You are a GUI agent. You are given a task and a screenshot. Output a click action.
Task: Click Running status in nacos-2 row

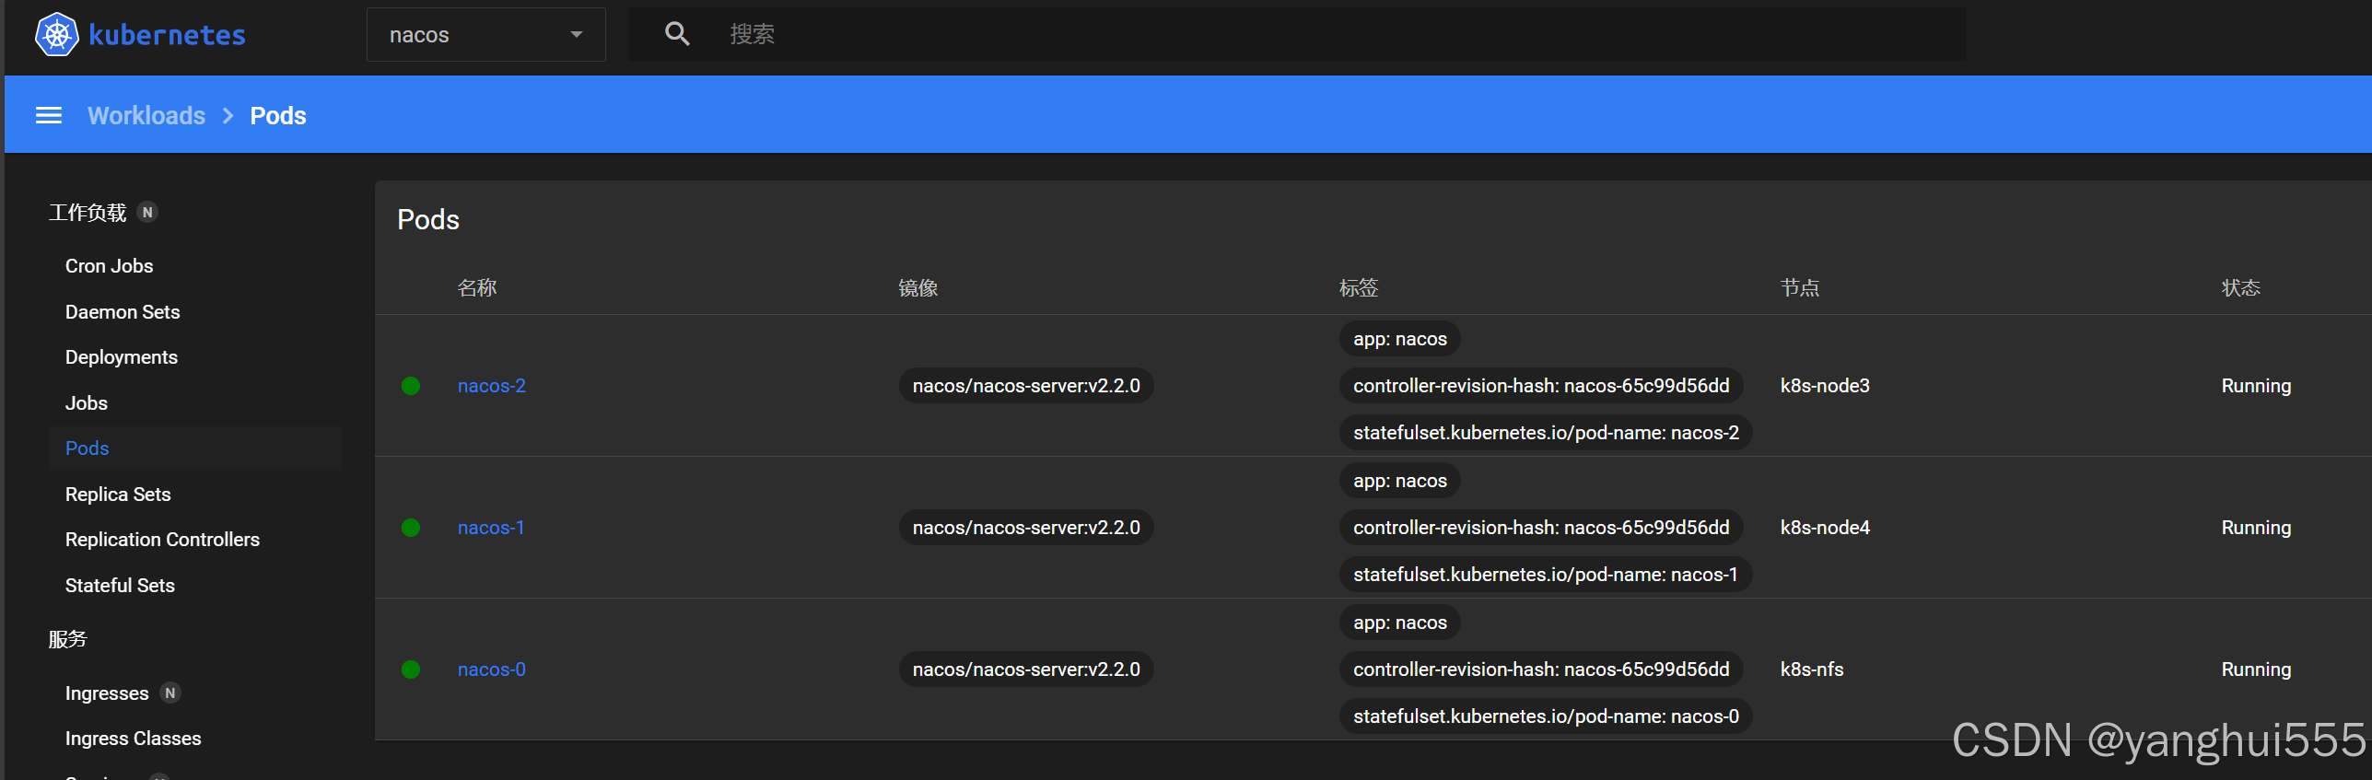point(2256,386)
